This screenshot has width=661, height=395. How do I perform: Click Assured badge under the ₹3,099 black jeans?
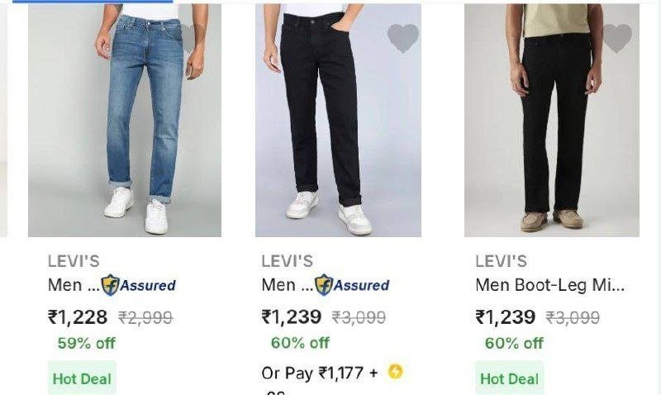352,285
